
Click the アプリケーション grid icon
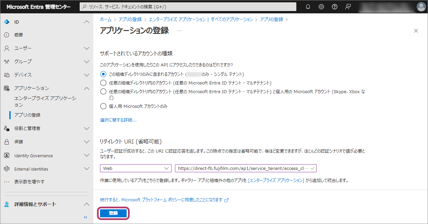(x=7, y=88)
